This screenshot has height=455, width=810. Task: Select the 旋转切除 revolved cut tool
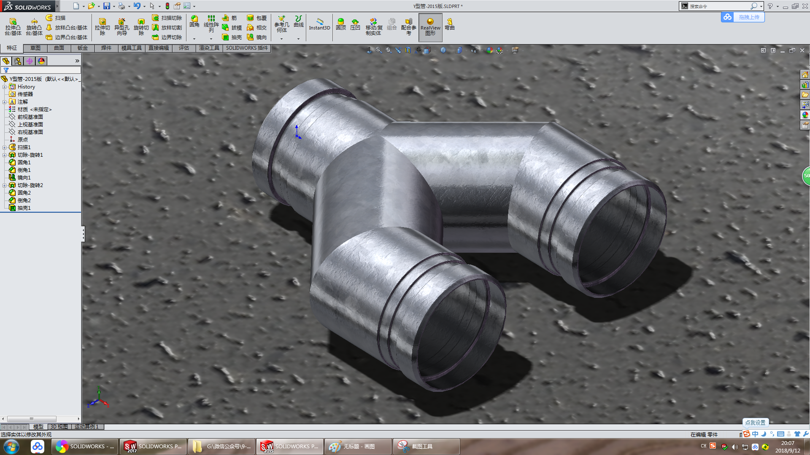click(141, 27)
